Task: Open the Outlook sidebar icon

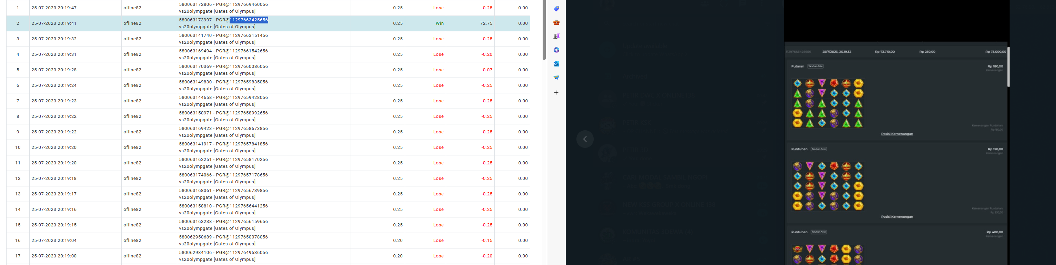Action: [556, 63]
